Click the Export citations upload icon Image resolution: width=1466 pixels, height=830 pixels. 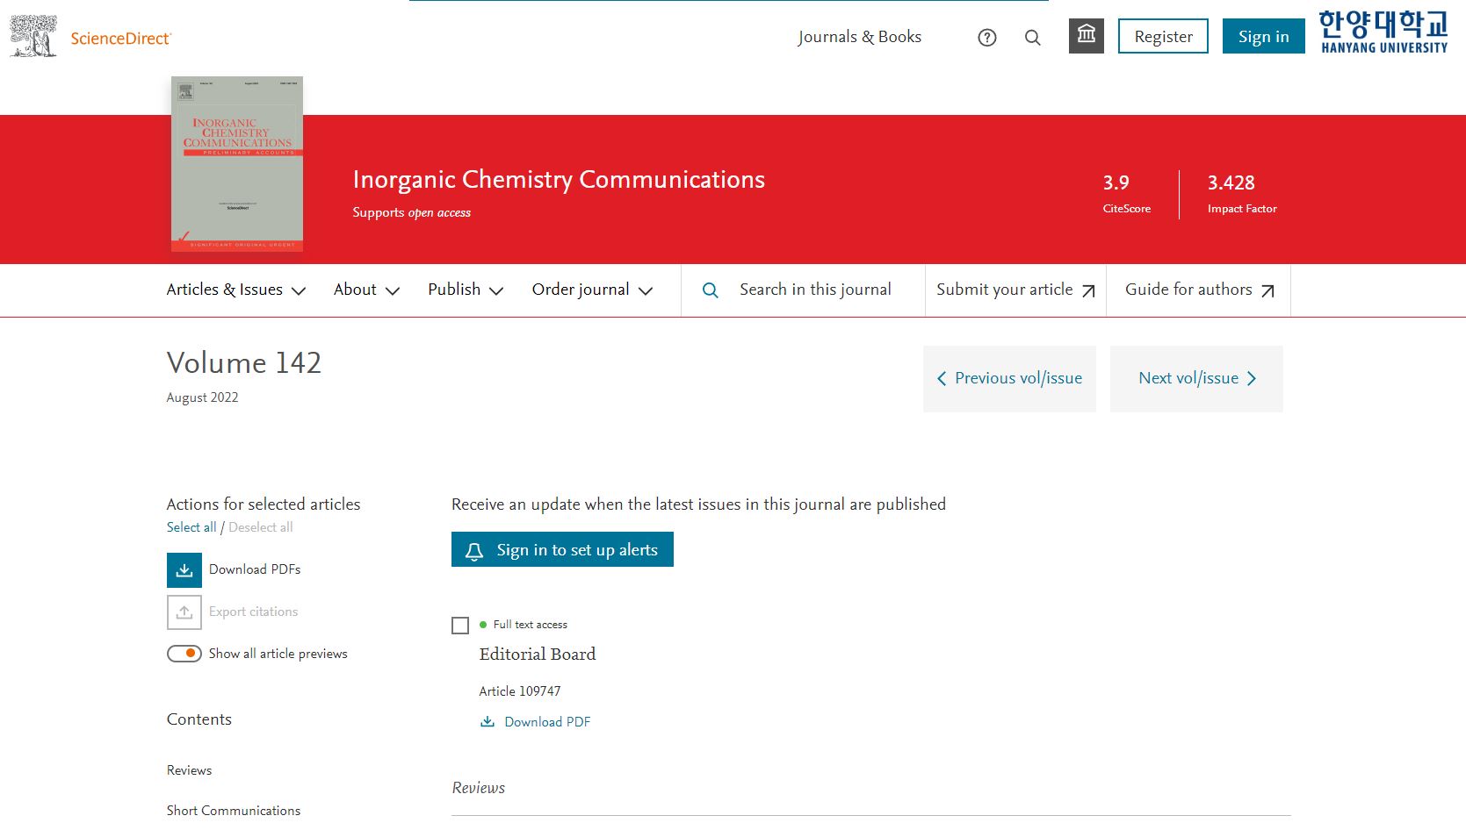coord(184,612)
